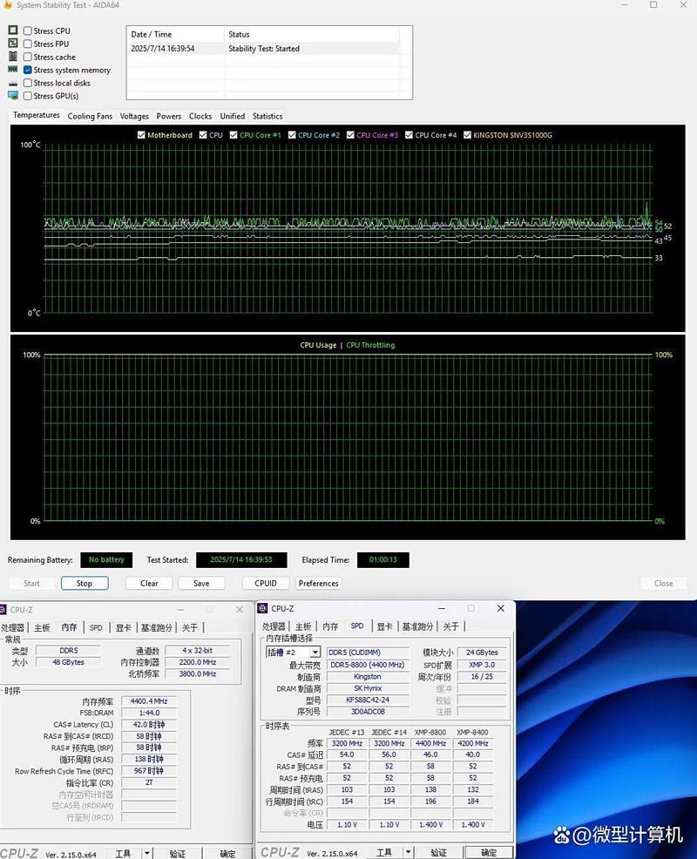Uncheck Stress system memory
The image size is (697, 859).
tap(27, 70)
